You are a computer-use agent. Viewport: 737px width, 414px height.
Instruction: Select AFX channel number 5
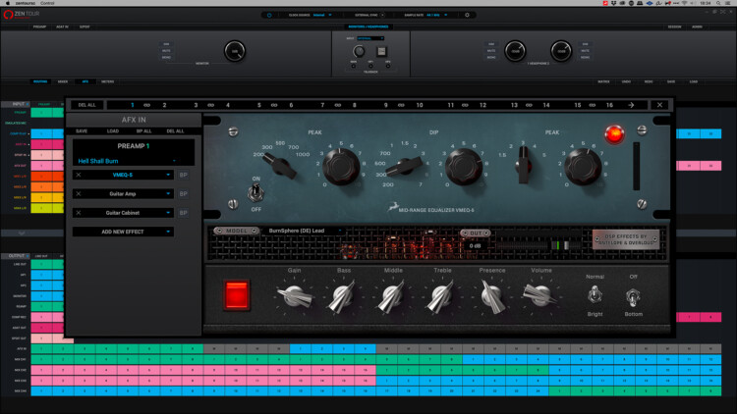click(259, 105)
